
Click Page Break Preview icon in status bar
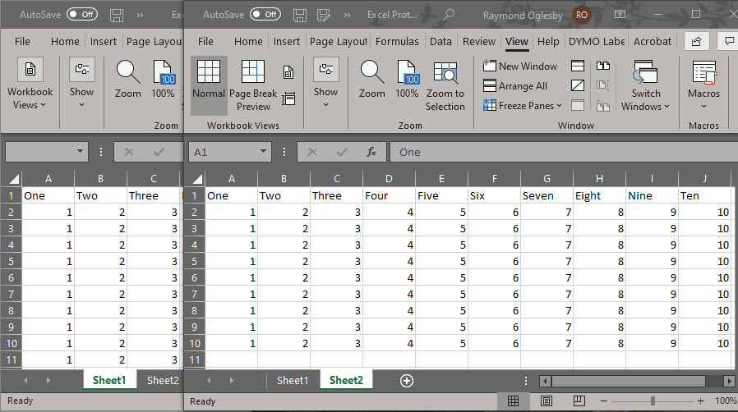point(579,401)
